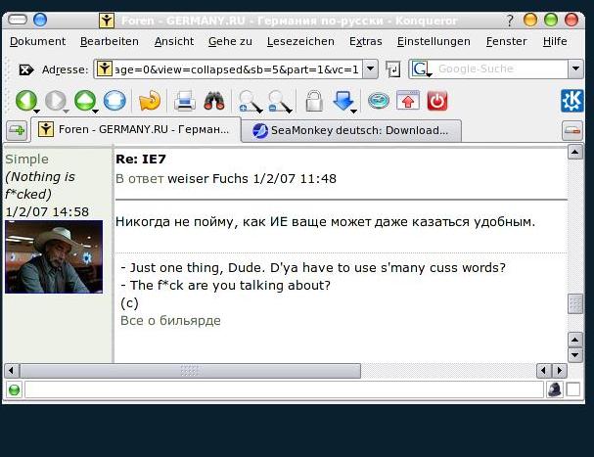
Task: Open a new tab with green plus icon
Action: (x=17, y=130)
